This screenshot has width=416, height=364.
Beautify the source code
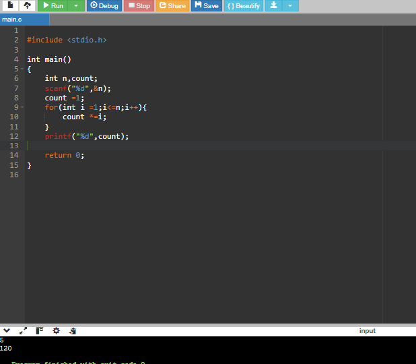(244, 5)
